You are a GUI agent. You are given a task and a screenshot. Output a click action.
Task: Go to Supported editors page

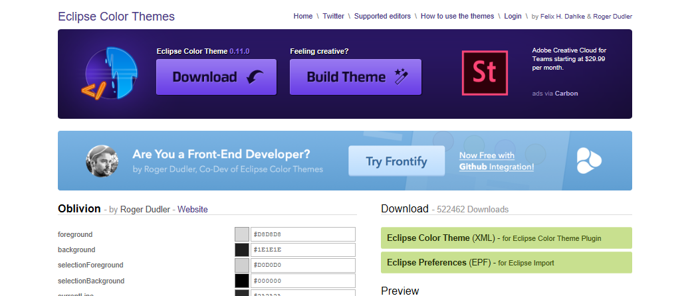[x=382, y=17]
